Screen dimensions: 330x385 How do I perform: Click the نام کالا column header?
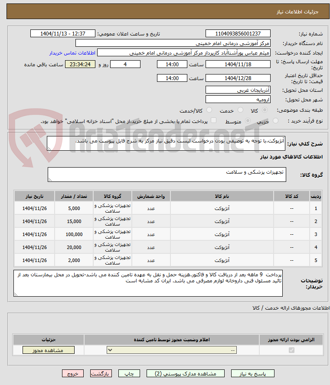222,196
